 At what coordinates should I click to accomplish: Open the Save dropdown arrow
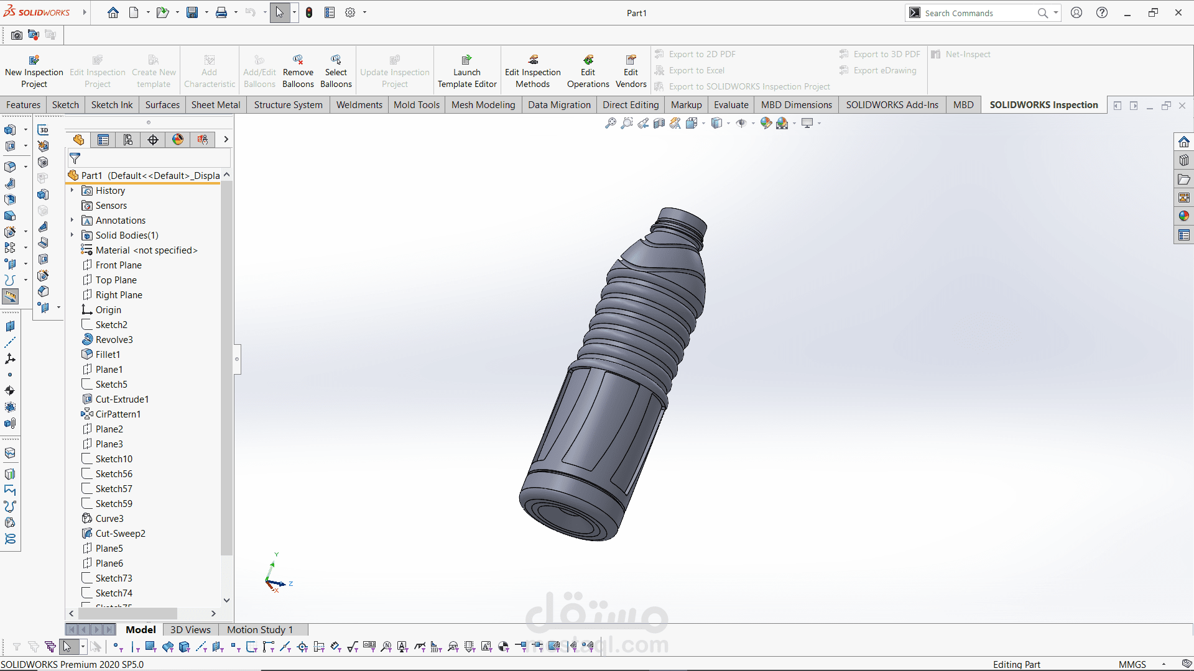click(x=206, y=12)
